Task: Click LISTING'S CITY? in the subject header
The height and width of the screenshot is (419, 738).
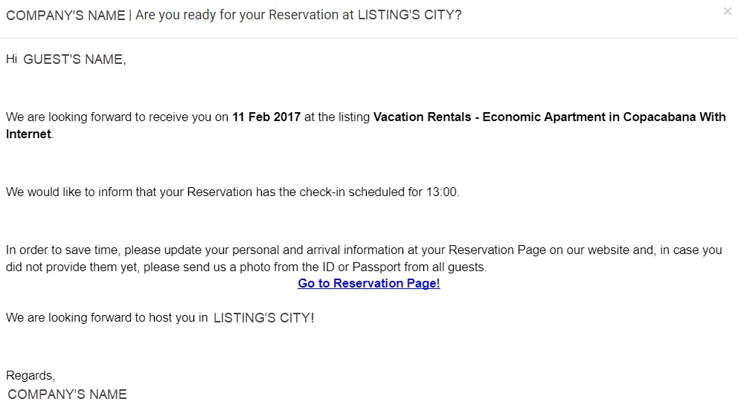Action: tap(409, 15)
